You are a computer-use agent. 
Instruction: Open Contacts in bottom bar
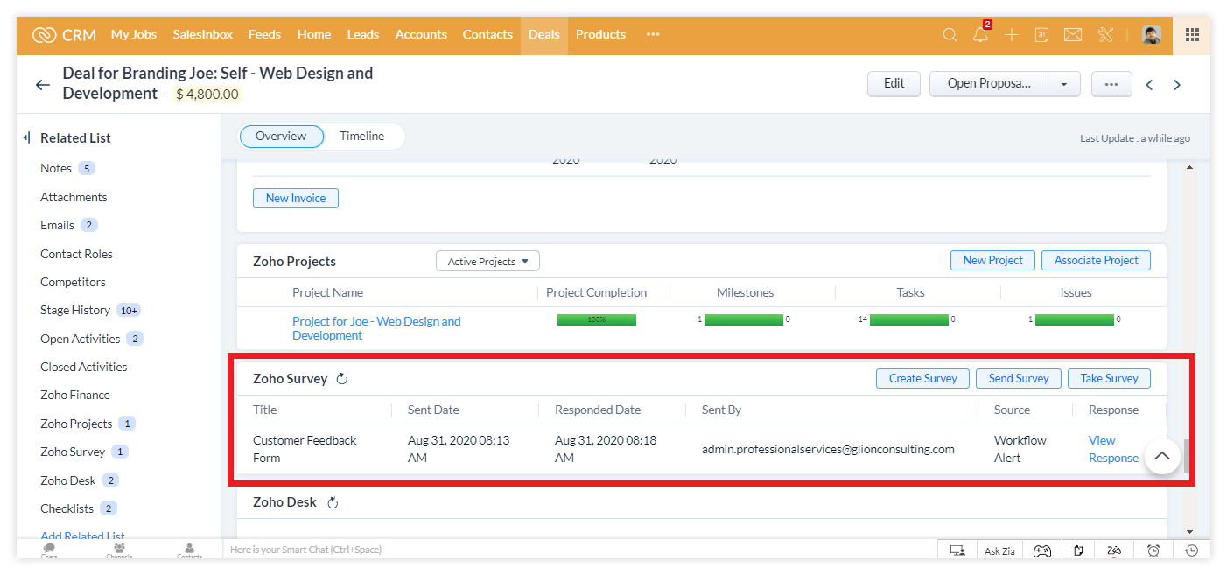(189, 550)
